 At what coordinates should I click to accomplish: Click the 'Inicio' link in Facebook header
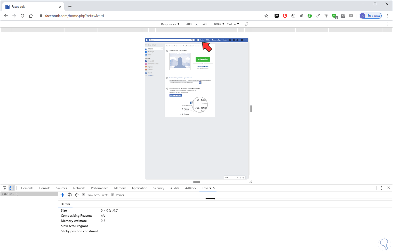[208, 40]
